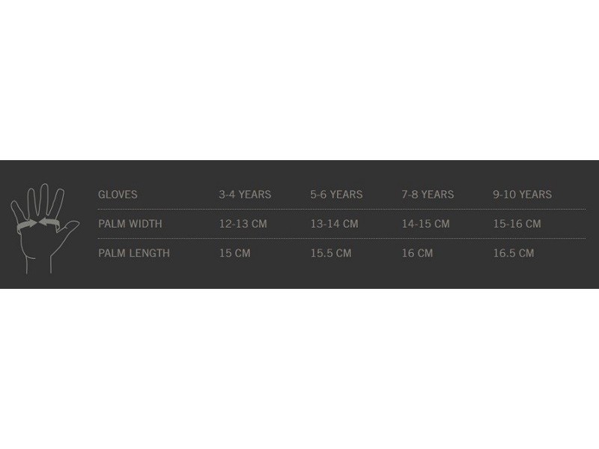
Task: Click the 15-16 CM palm width value
Action: tap(517, 224)
